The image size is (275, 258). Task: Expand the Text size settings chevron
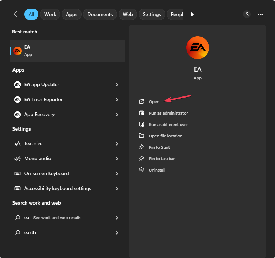point(117,144)
